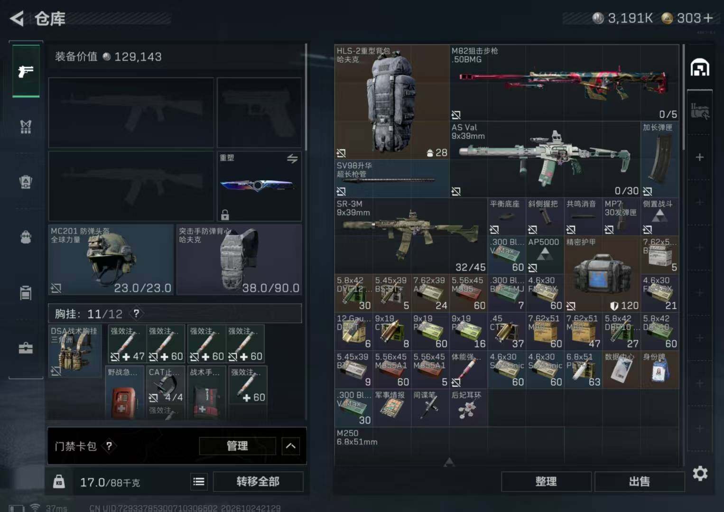Select the 军事情报 item
The image size is (724, 512).
pos(391,408)
